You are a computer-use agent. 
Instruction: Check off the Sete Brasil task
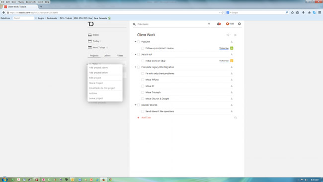point(139,54)
